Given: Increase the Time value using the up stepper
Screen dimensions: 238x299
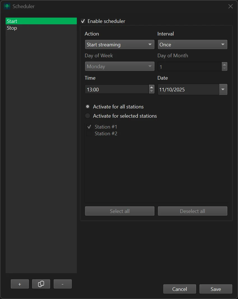Looking at the screenshot, I should point(151,87).
